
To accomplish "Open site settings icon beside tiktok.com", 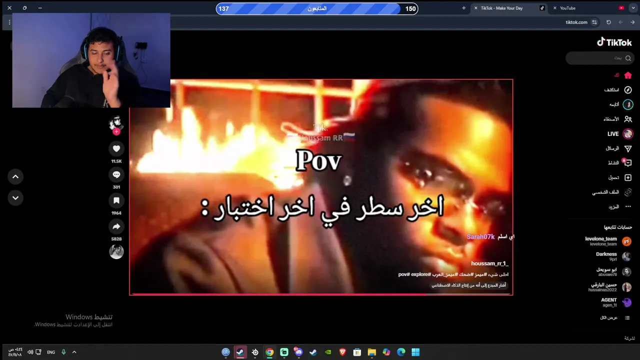I will click(x=594, y=22).
